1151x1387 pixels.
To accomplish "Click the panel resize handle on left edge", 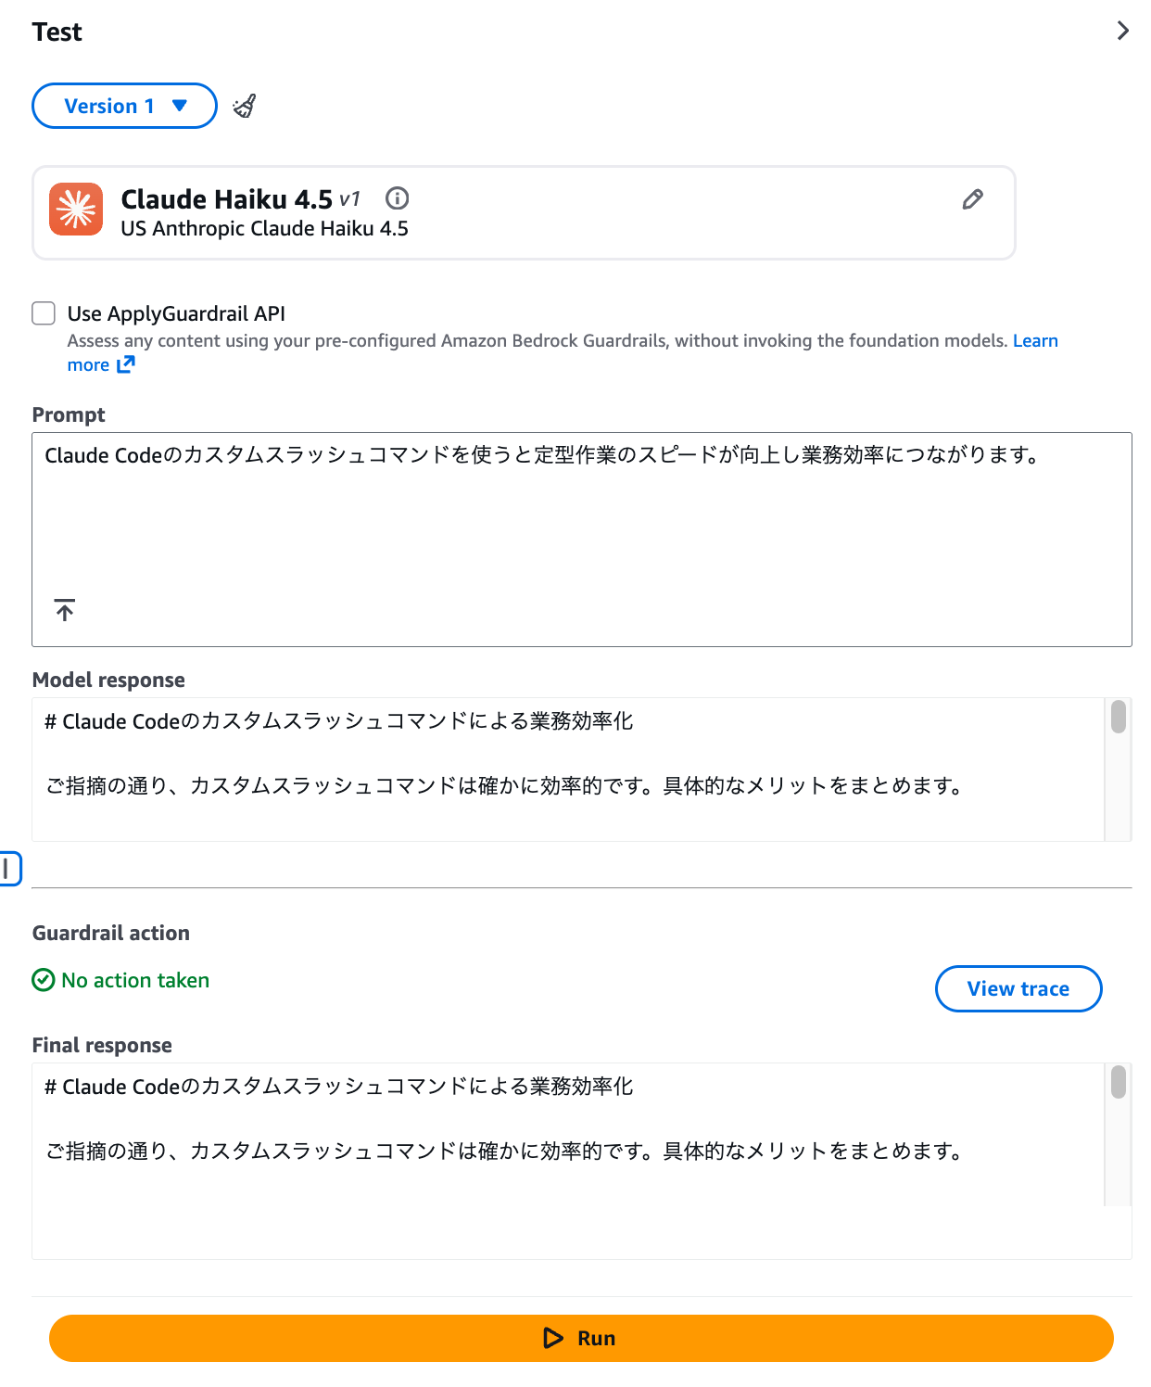I will [x=7, y=869].
